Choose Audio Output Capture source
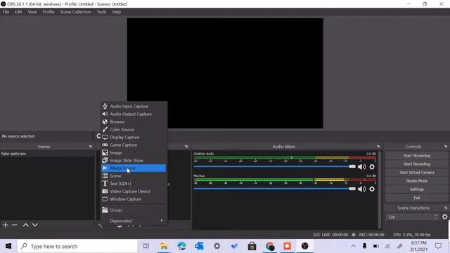Image resolution: width=450 pixels, height=253 pixels. click(134, 114)
